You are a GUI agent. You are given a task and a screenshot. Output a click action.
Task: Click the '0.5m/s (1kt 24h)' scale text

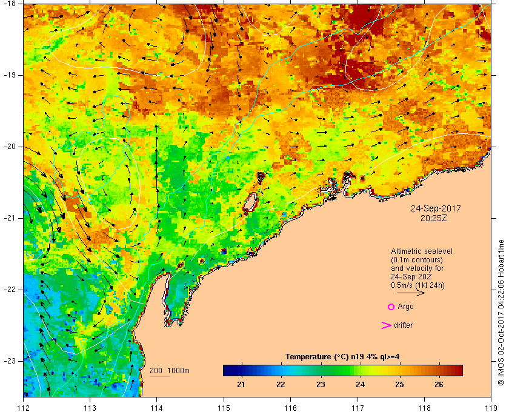[x=418, y=285]
